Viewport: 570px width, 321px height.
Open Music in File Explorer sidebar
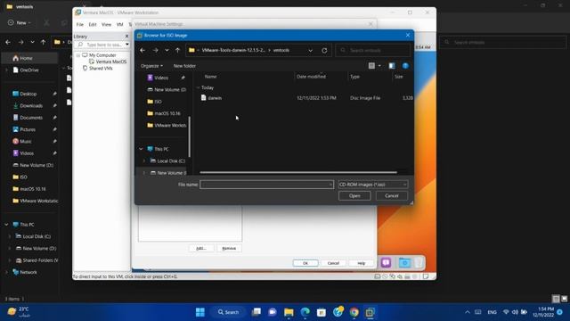26,142
